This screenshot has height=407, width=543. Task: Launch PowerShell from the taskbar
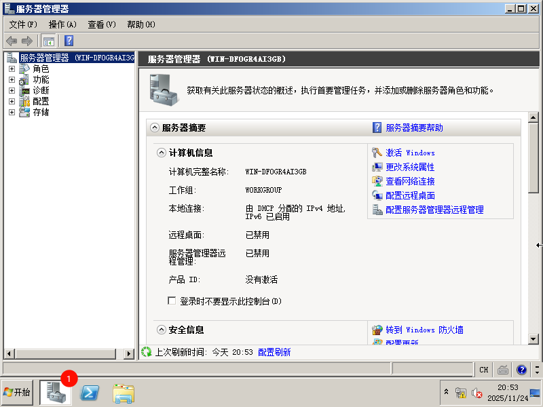[x=90, y=393]
